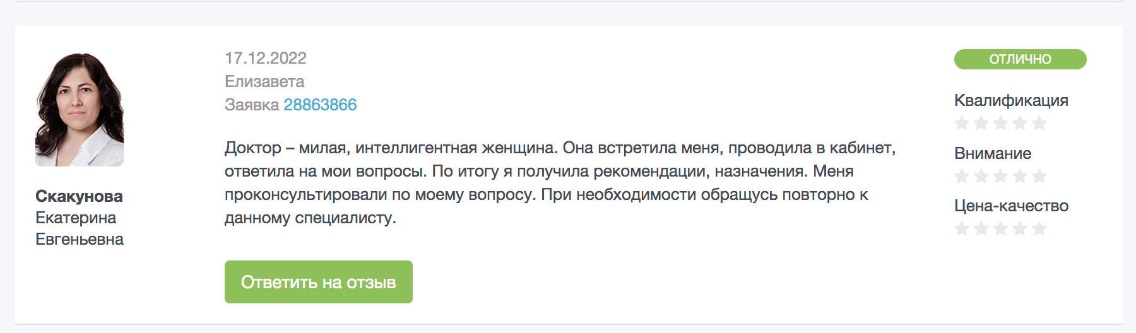Click the Ответить на отзыв button
This screenshot has height=333, width=1136.
319,282
